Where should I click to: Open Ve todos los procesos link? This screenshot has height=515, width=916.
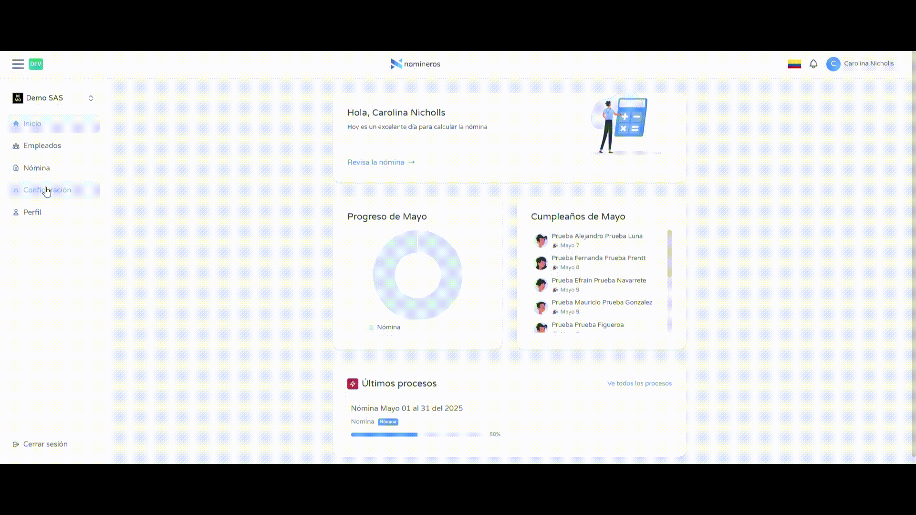(639, 383)
